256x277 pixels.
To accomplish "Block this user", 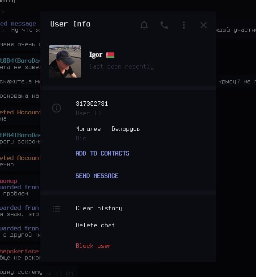I will coord(93,246).
